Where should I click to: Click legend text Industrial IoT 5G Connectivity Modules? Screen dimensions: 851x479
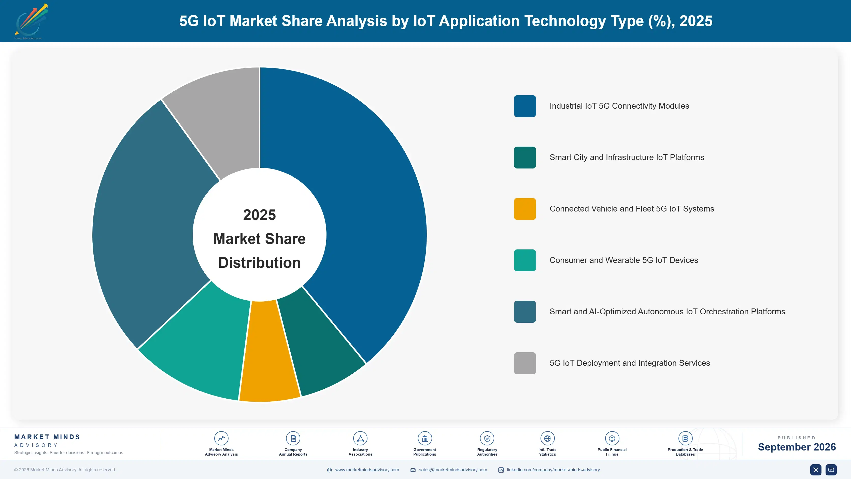pos(619,106)
